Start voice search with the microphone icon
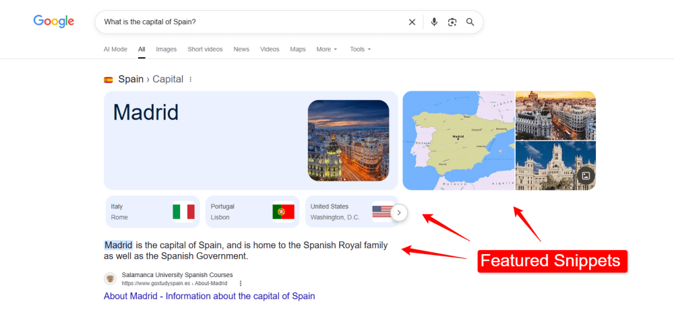The image size is (674, 310). click(434, 22)
